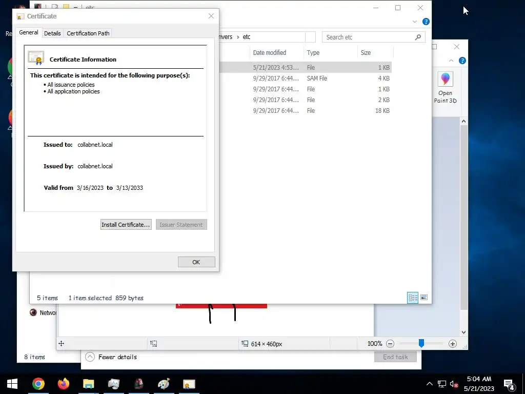Maximize the etc File Explorer window
The height and width of the screenshot is (394, 525).
pos(398,8)
